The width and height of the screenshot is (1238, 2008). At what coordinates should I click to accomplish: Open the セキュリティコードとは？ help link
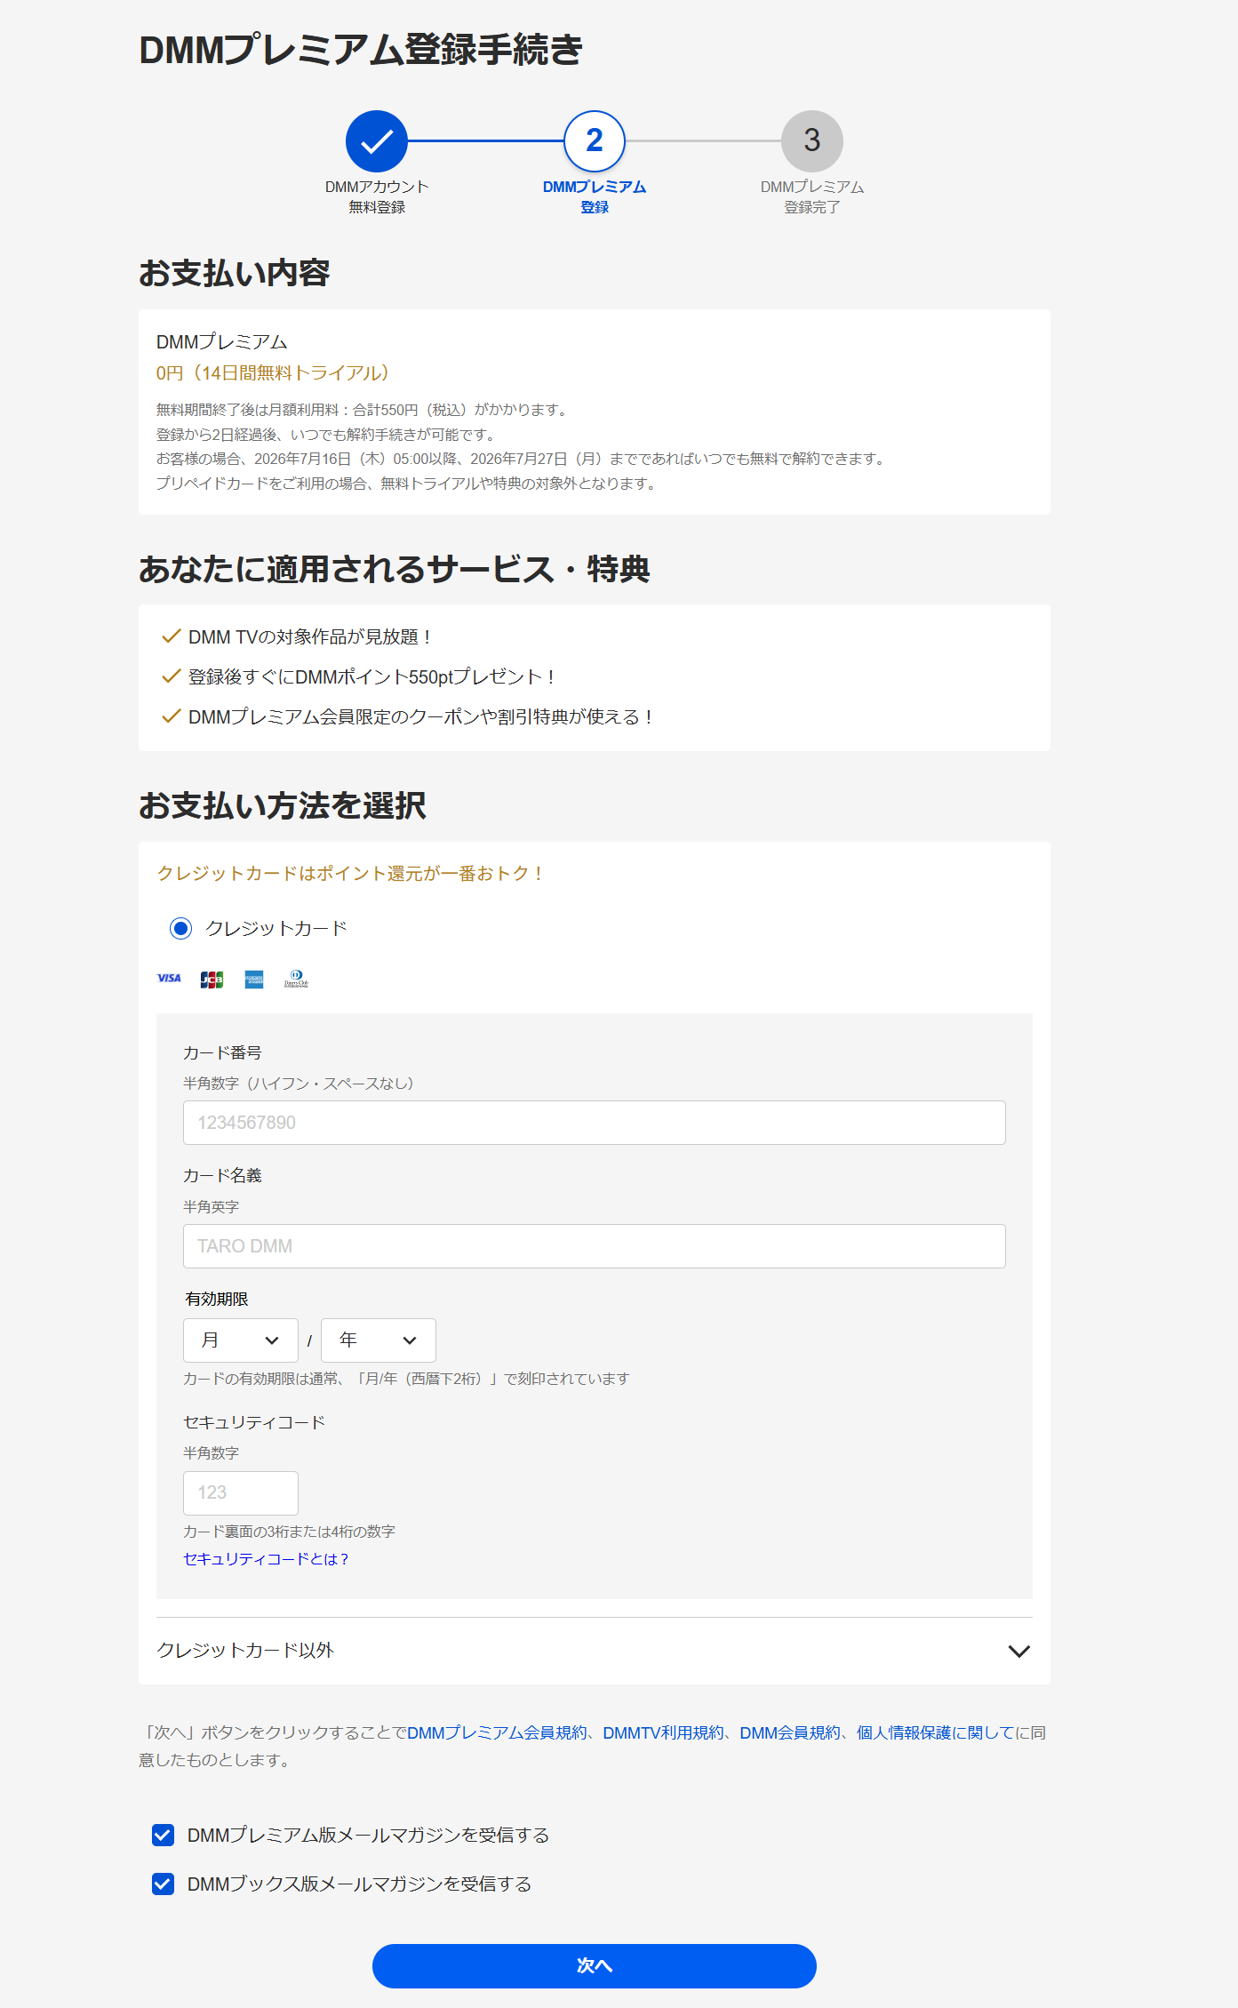point(266,1559)
